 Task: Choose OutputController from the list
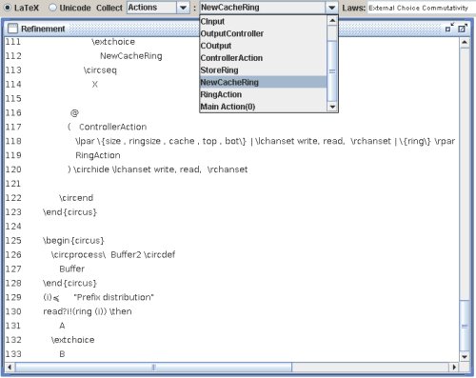pos(263,33)
